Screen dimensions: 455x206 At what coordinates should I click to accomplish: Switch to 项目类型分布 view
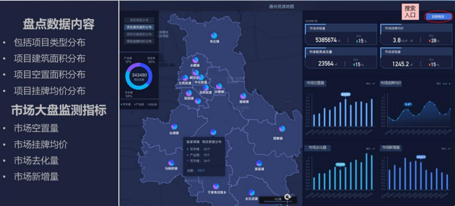click(139, 20)
